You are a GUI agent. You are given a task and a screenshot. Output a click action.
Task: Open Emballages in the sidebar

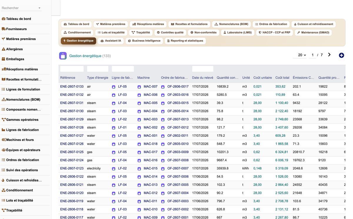click(13, 59)
